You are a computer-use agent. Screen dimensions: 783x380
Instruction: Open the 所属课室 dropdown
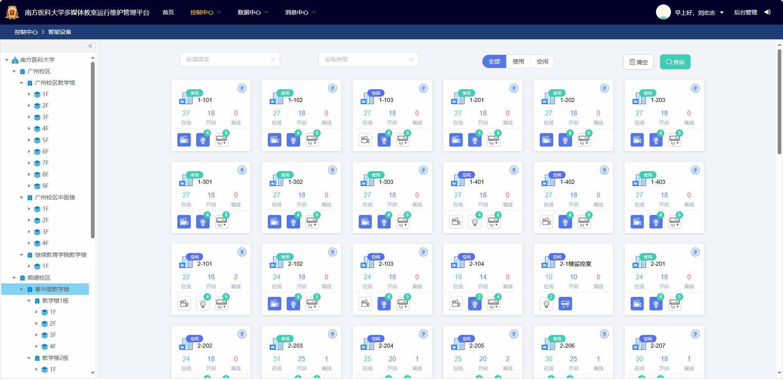tap(230, 59)
